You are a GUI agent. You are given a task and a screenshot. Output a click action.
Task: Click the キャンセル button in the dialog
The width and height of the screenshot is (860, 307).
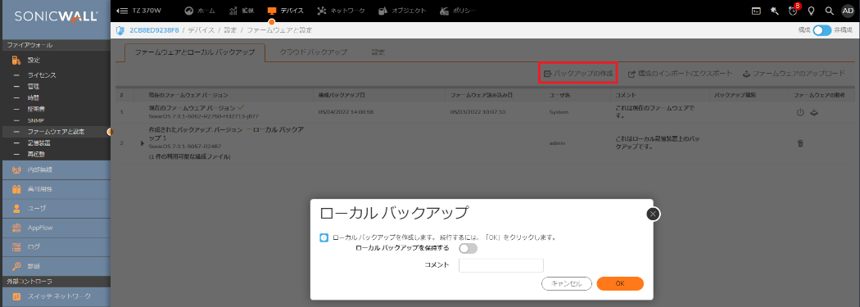tap(567, 283)
